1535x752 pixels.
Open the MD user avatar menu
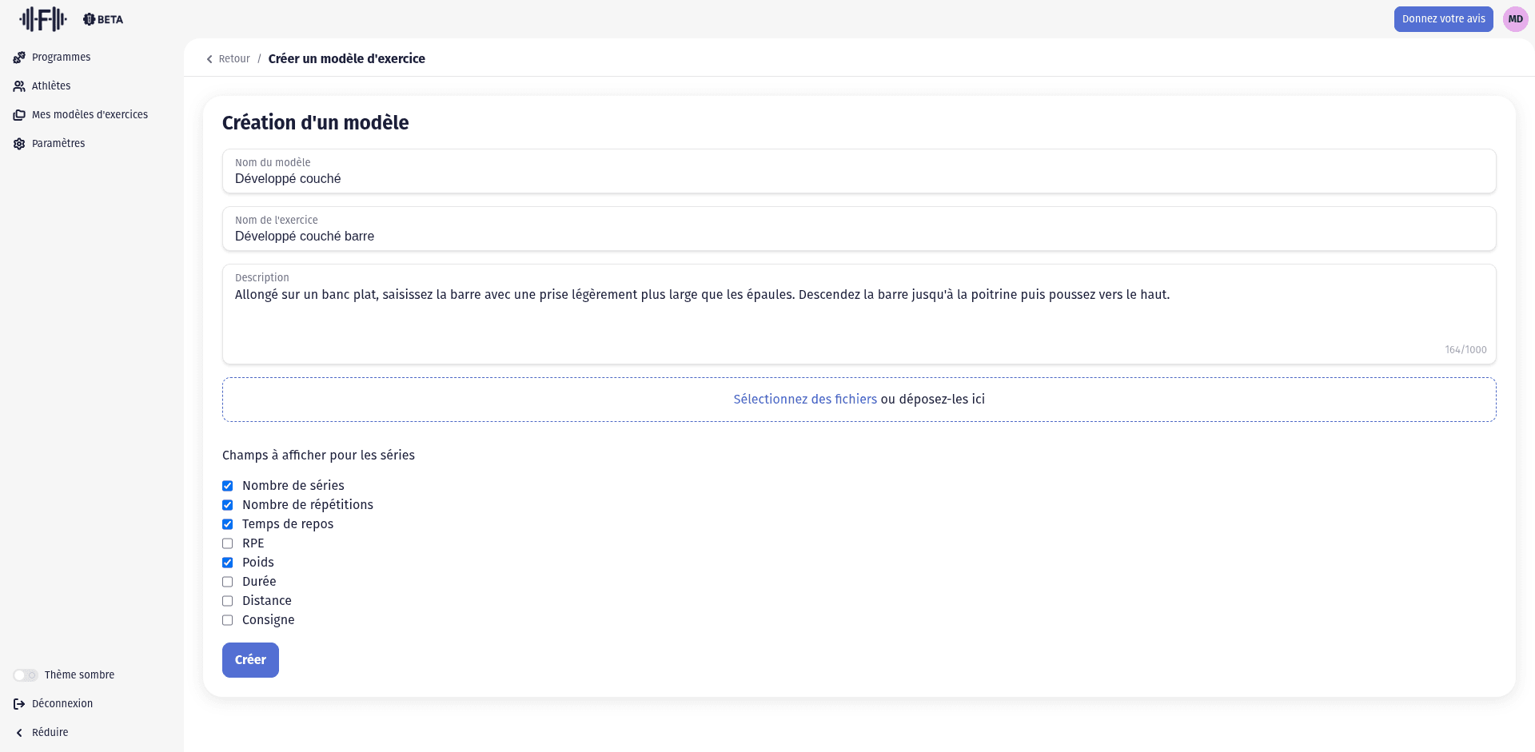pos(1515,19)
